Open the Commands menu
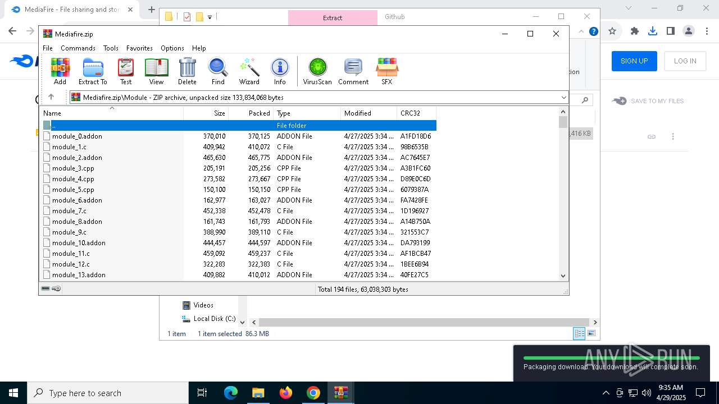The image size is (719, 404). [78, 48]
